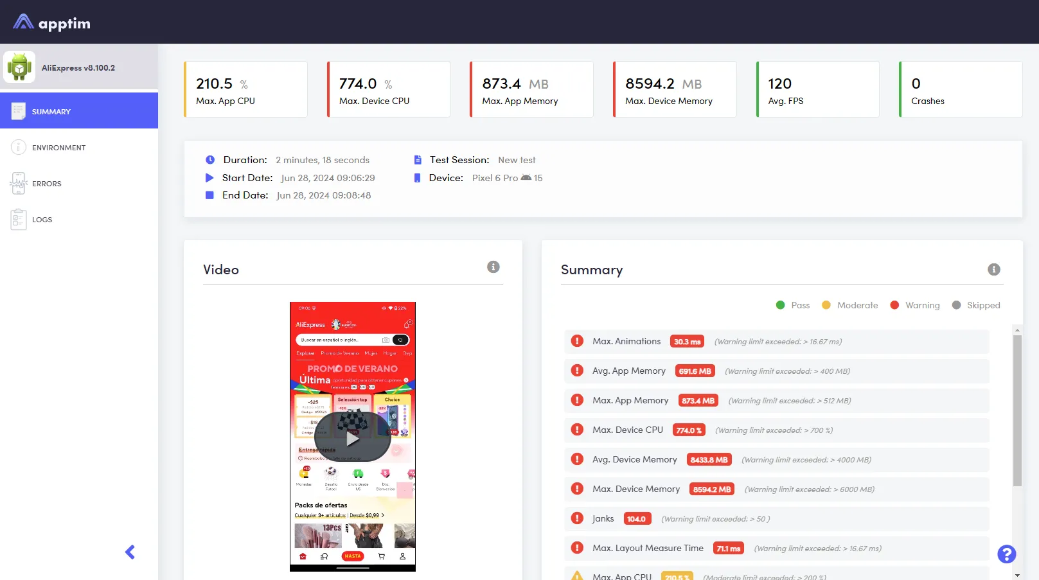Viewport: 1039px width, 580px height.
Task: Click the Errors waveform icon
Action: point(18,184)
